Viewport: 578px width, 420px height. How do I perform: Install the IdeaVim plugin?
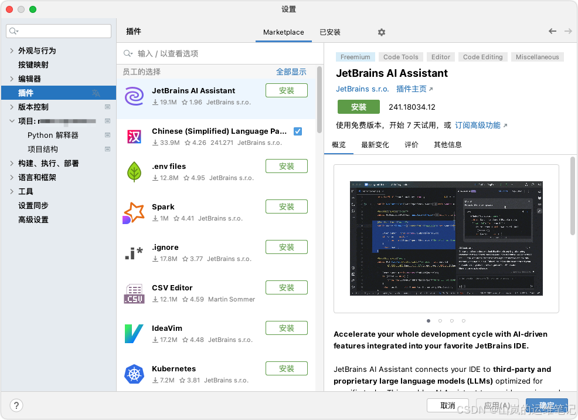[x=287, y=328]
